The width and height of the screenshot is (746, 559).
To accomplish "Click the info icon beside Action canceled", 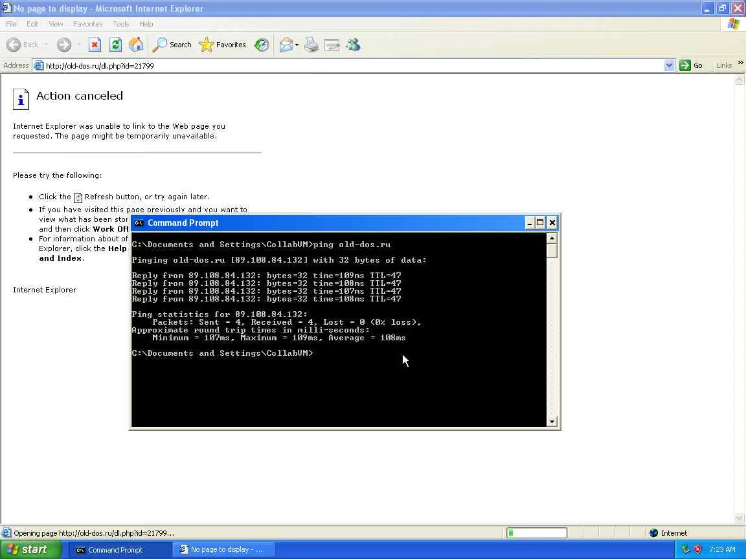I will (x=21, y=100).
